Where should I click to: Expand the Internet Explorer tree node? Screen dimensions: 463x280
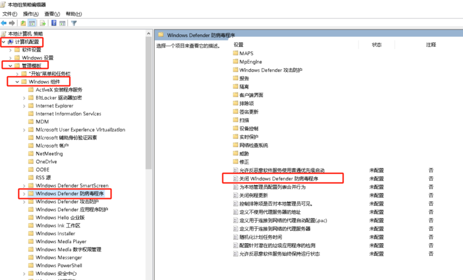point(24,106)
